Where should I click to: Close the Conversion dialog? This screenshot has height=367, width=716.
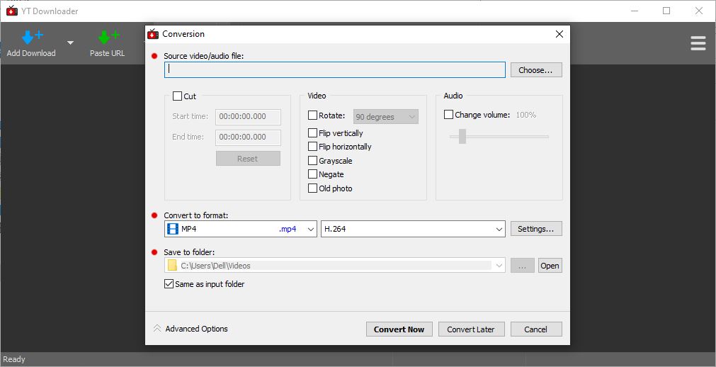559,34
